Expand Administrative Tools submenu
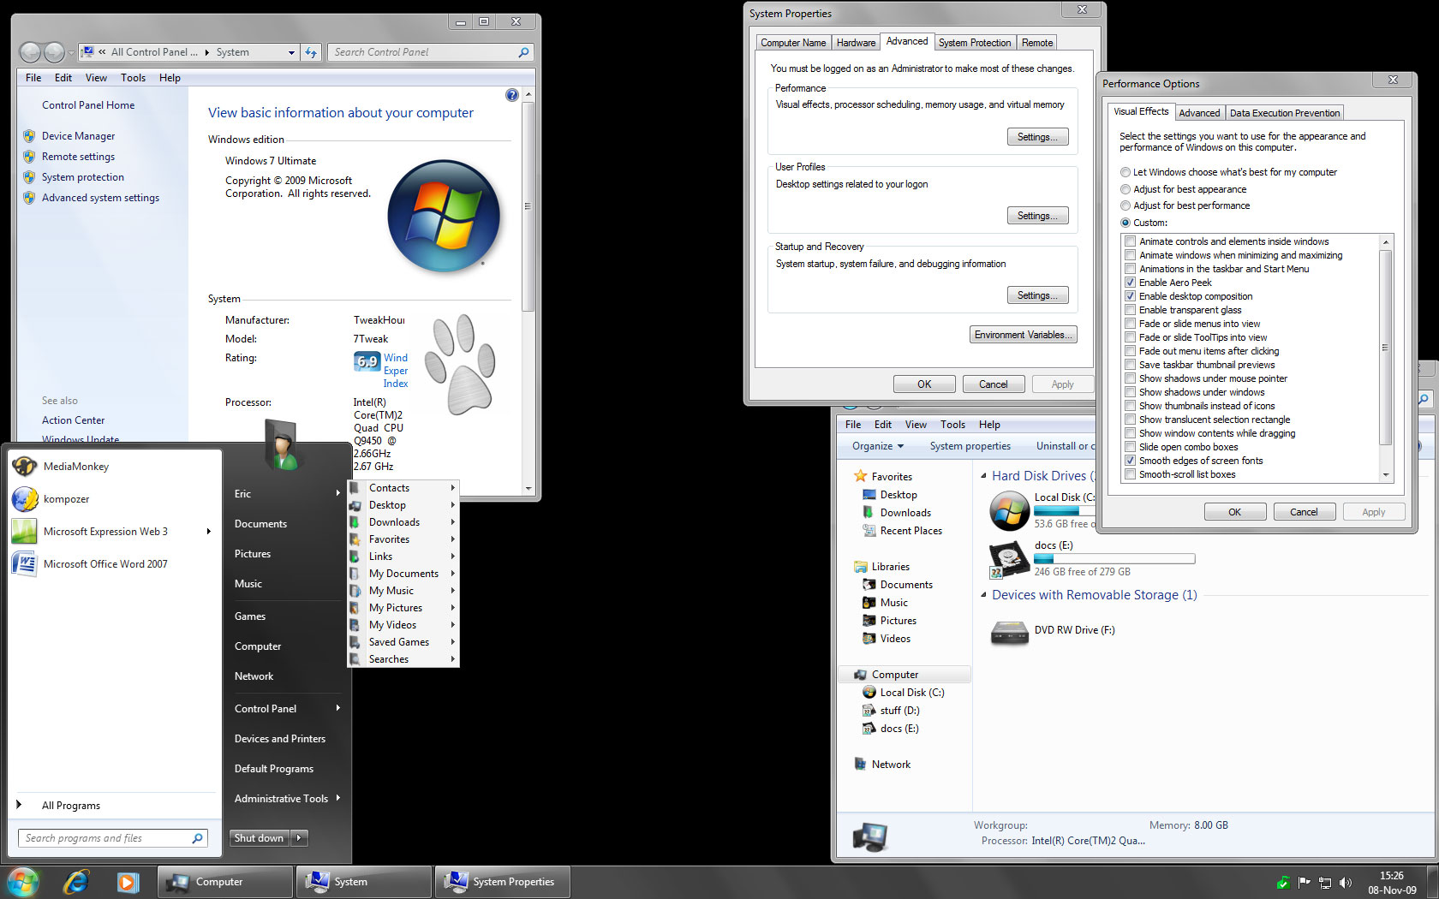 [x=338, y=798]
